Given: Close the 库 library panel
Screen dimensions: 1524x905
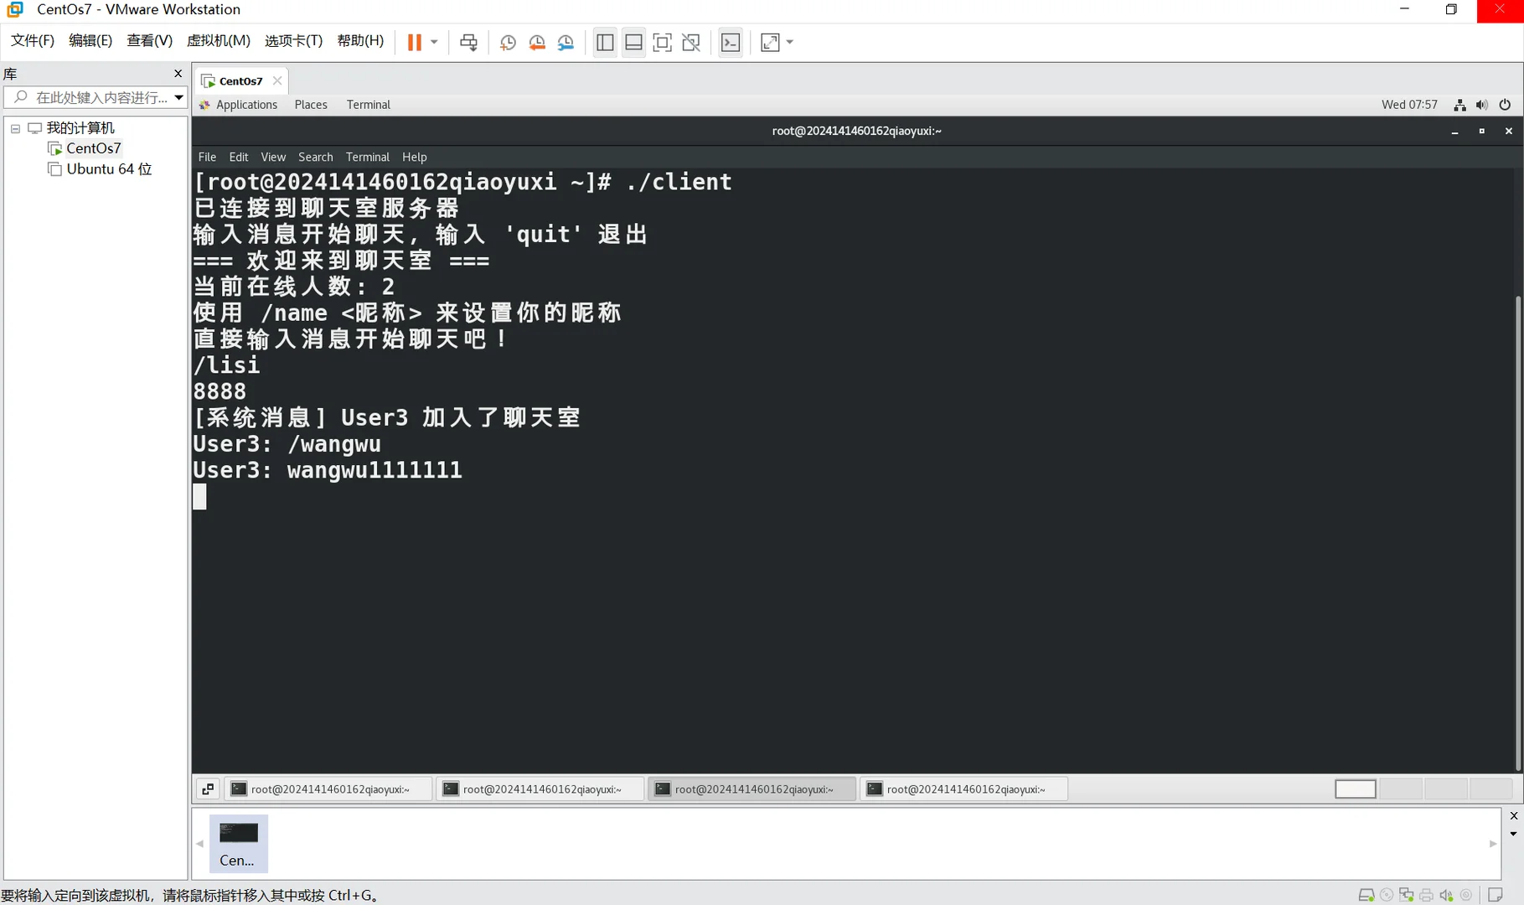Looking at the screenshot, I should pyautogui.click(x=178, y=74).
